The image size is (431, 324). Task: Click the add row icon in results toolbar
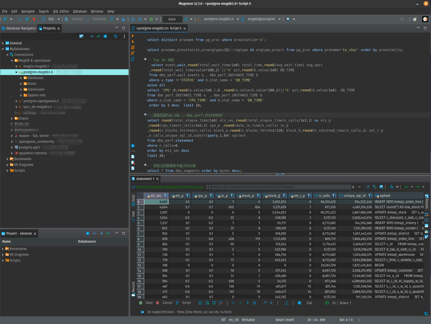(207, 303)
